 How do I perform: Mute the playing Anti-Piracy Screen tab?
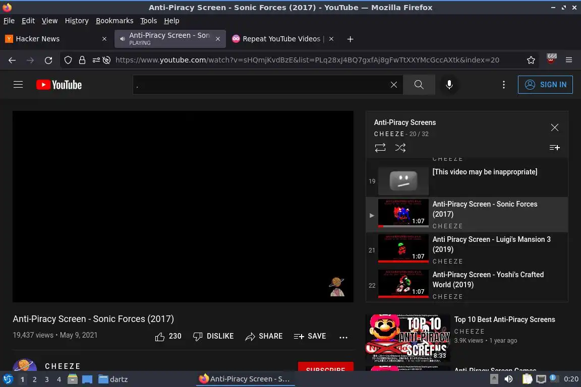tap(122, 39)
